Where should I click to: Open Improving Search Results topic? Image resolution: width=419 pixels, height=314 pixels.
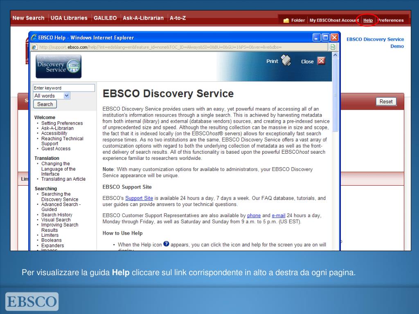[60, 227]
